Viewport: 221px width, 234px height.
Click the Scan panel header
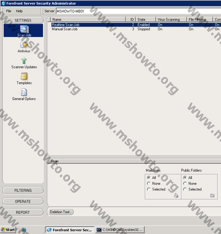[134, 161]
